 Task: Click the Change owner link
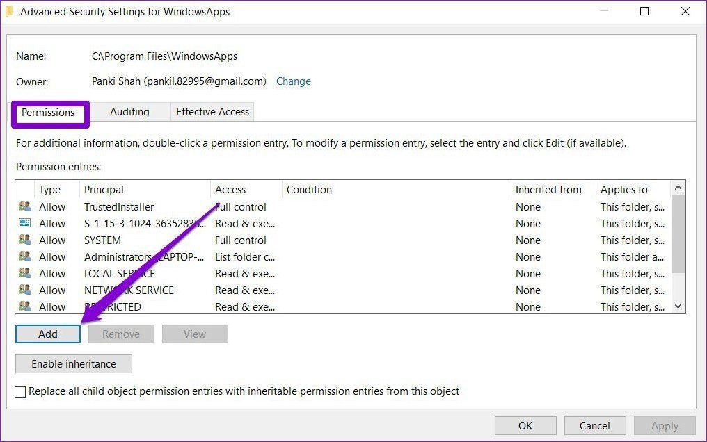click(294, 81)
